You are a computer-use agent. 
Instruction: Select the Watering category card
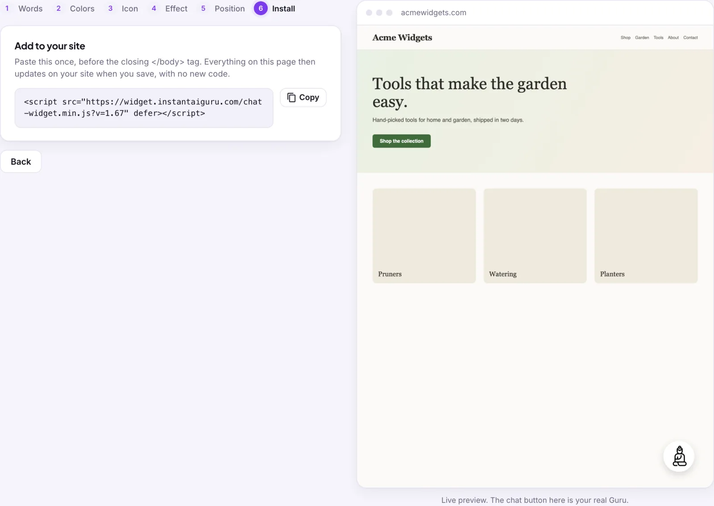(x=535, y=236)
